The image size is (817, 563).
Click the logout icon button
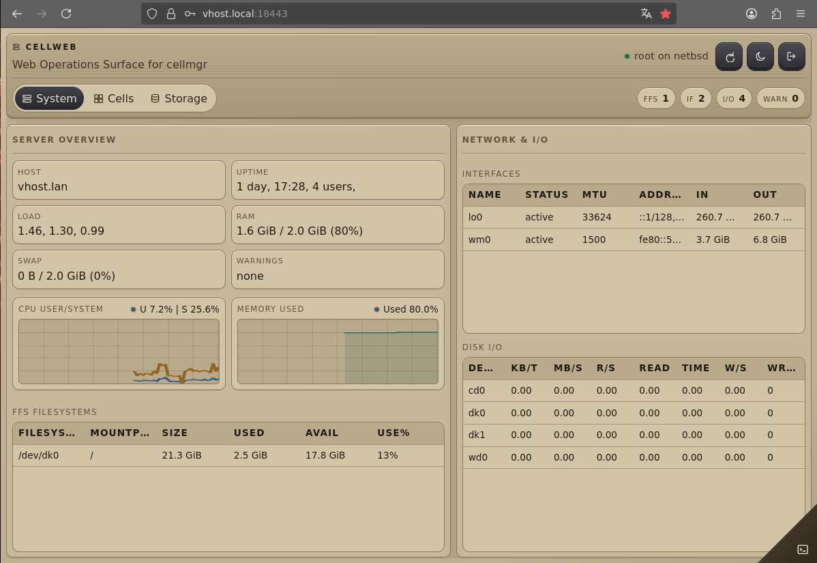tap(791, 57)
